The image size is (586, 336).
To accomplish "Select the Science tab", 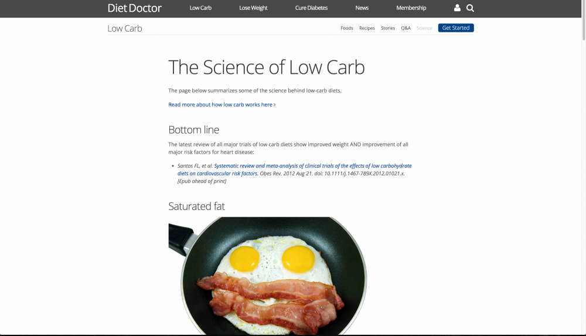I will (424, 28).
